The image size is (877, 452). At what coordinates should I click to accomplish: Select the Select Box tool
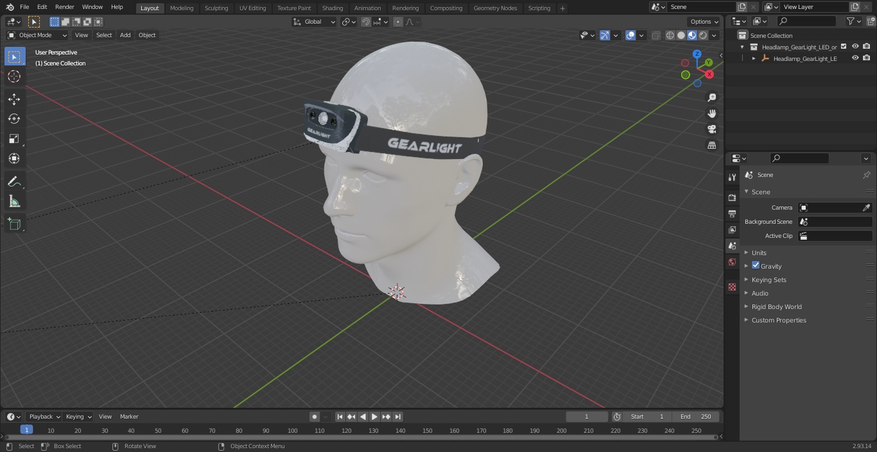14,57
